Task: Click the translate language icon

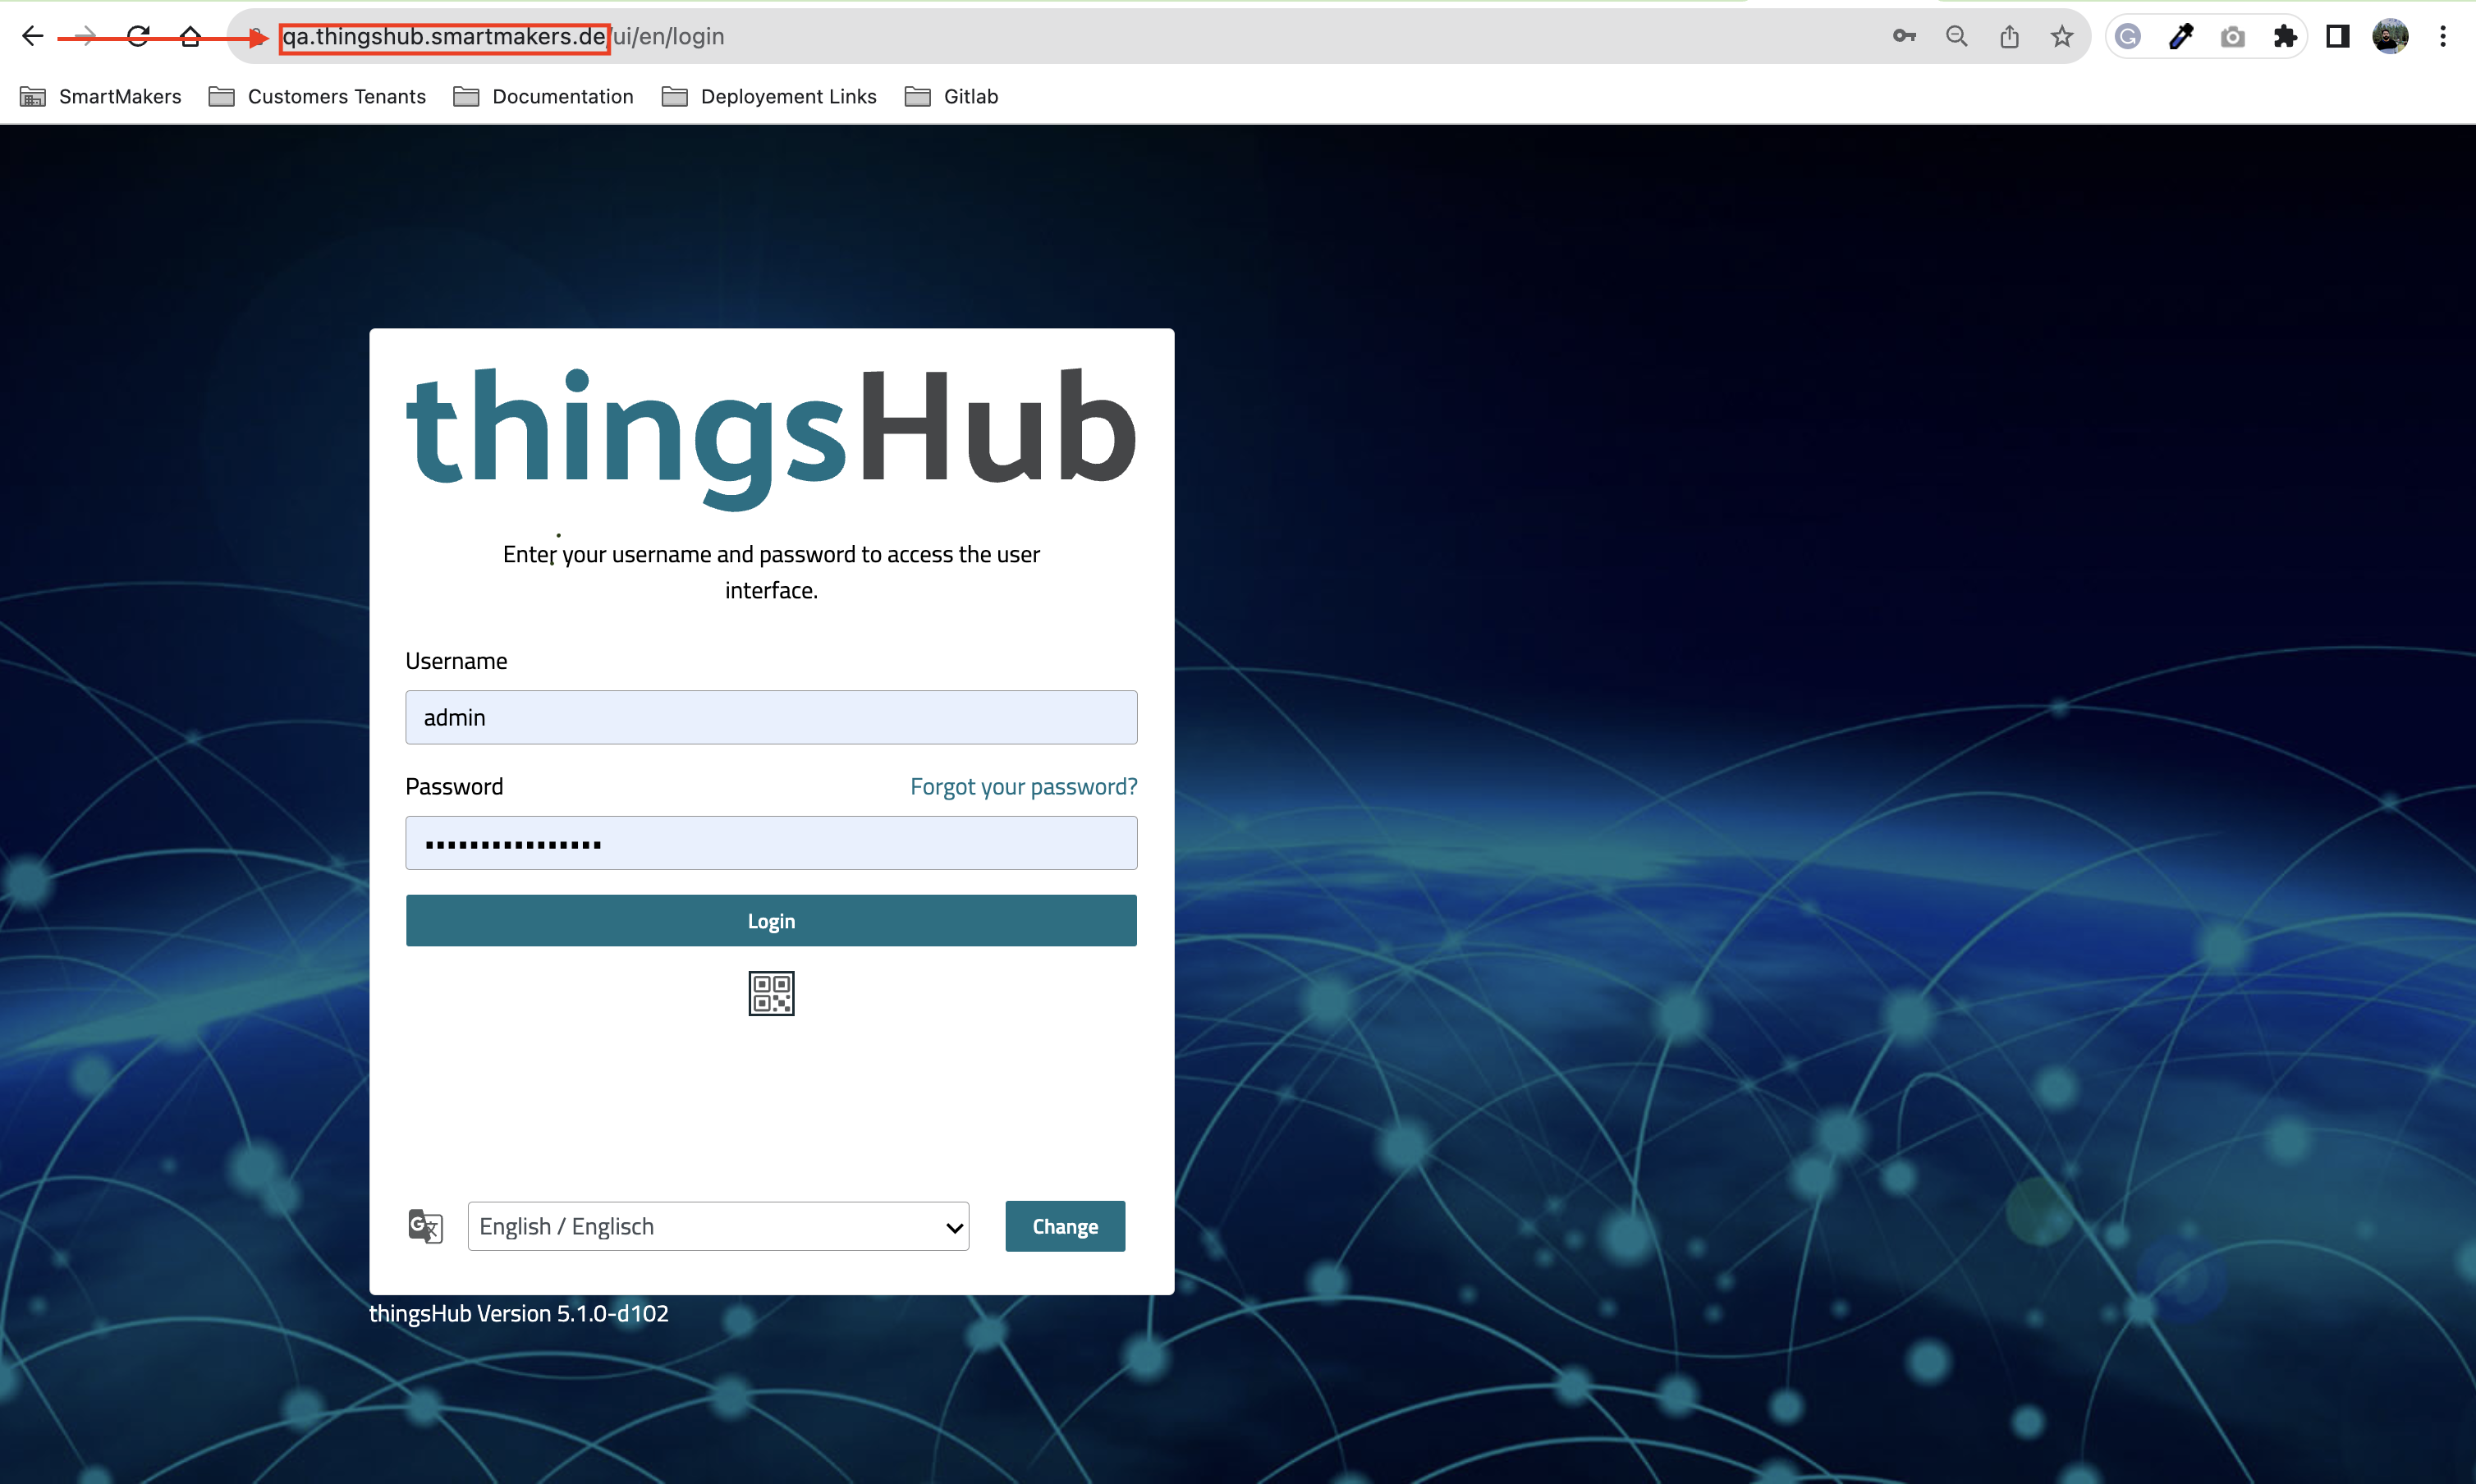Action: 425,1226
